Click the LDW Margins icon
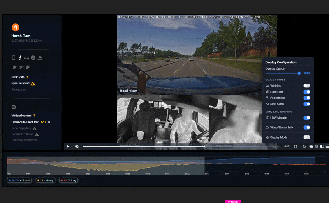Screen dimensions: 329x203 [267, 118]
